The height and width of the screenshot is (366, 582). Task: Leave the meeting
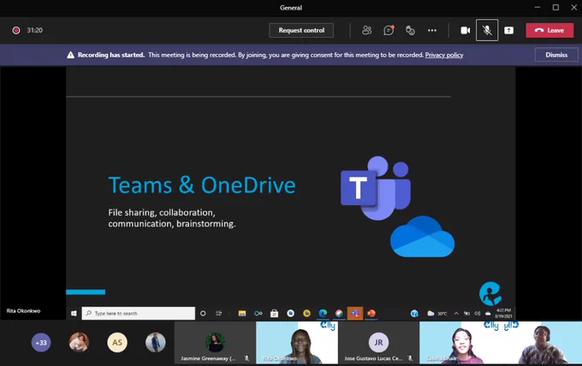[549, 31]
